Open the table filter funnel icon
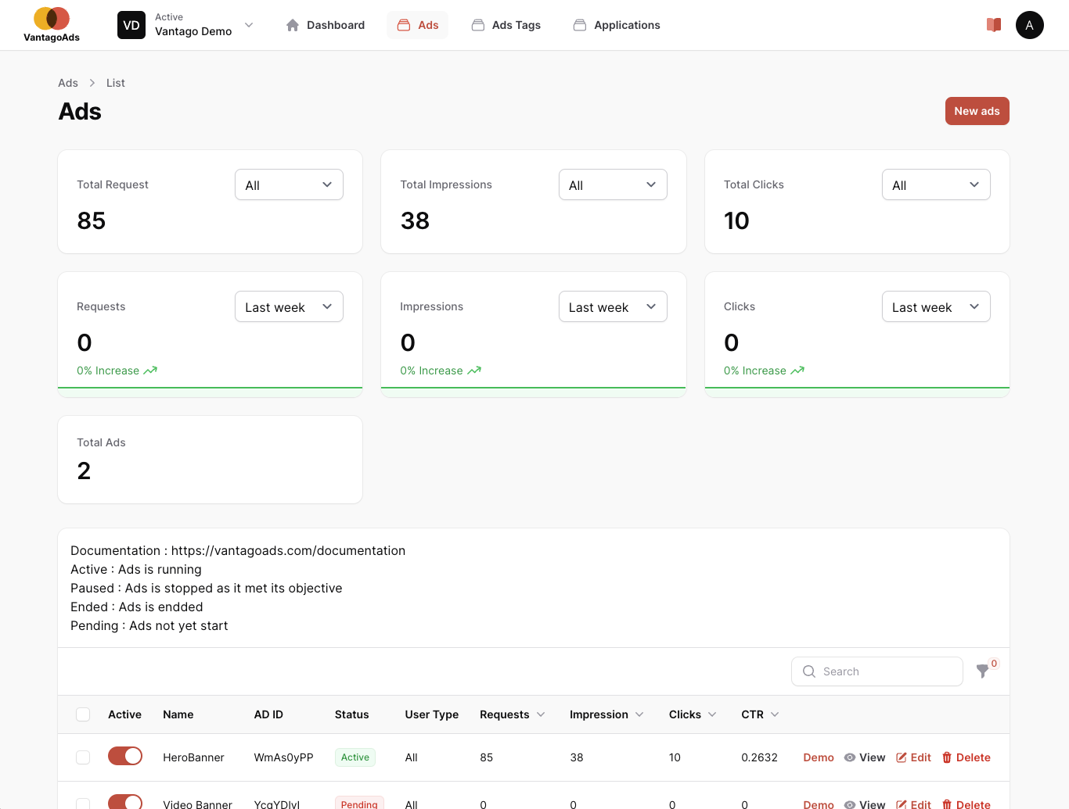Viewport: 1069px width, 809px height. [983, 671]
